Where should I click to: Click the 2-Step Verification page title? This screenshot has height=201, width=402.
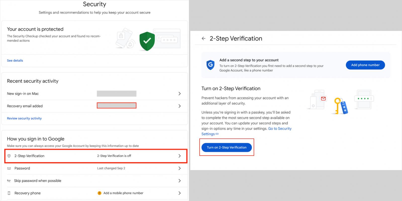pyautogui.click(x=236, y=38)
